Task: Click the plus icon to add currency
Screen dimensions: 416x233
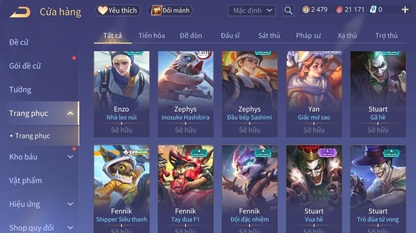Action: [405, 10]
